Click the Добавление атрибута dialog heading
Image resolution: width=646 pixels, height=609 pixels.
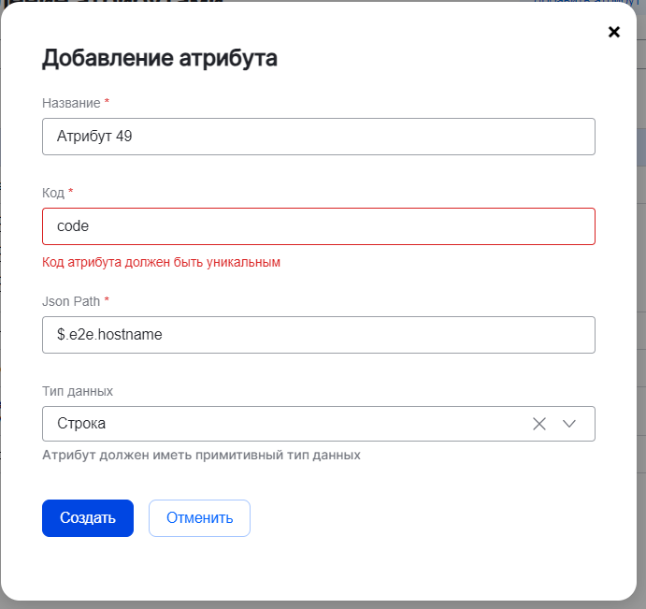pos(160,58)
